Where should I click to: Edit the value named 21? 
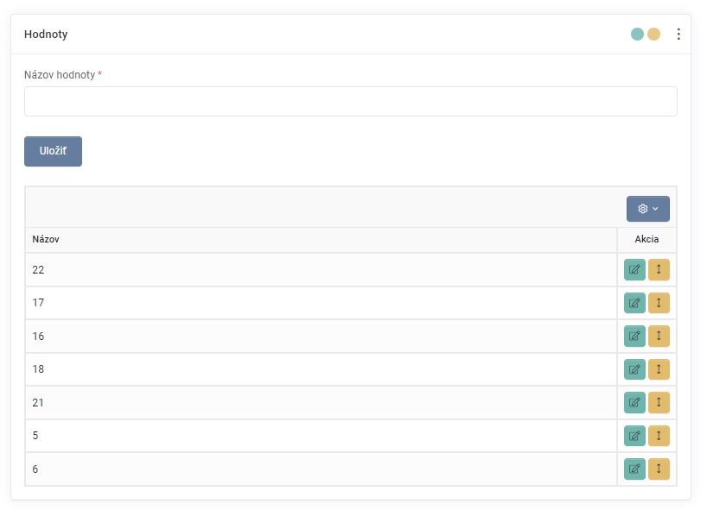pyautogui.click(x=634, y=403)
